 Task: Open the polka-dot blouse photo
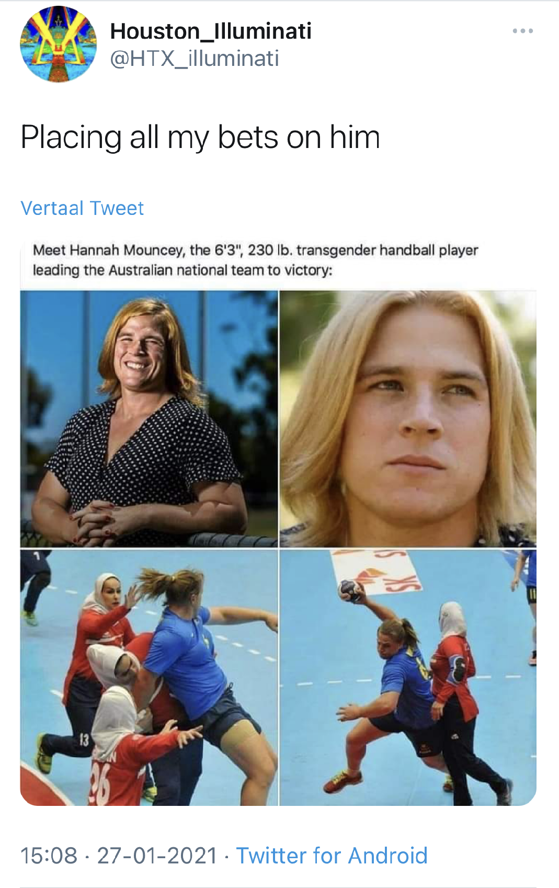[x=149, y=419]
